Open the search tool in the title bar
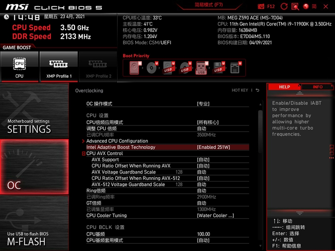Viewport: 335px width, 251px height. pyautogui.click(x=295, y=6)
